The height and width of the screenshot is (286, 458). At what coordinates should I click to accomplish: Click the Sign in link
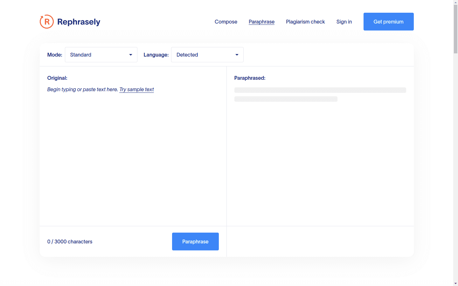(344, 22)
